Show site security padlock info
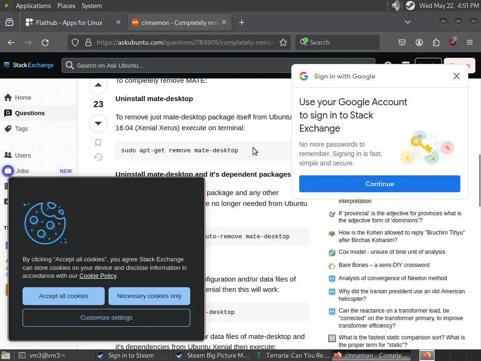Viewport: 481px width, 361px height. (x=88, y=42)
